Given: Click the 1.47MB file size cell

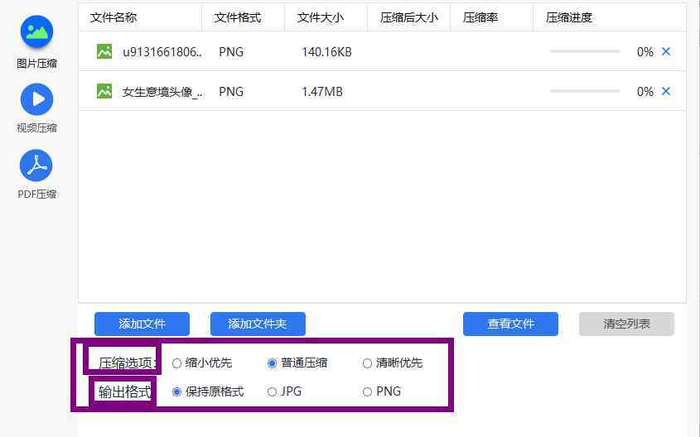Looking at the screenshot, I should (322, 92).
